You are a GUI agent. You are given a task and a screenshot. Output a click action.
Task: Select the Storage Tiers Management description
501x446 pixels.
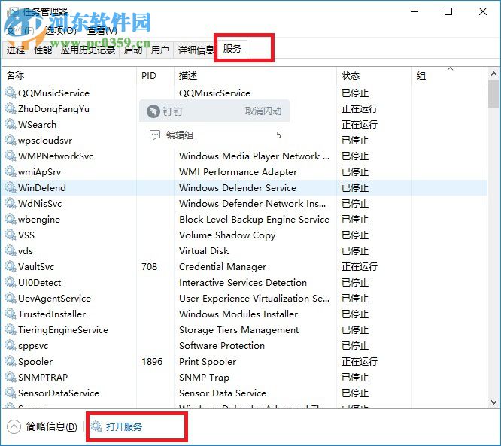[238, 330]
